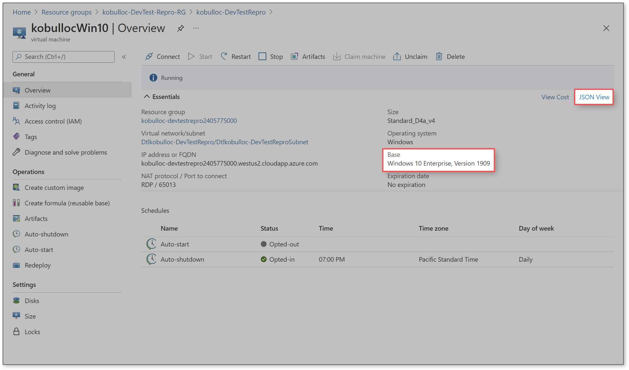
Task: Go to Access control (IAM)
Action: [53, 121]
